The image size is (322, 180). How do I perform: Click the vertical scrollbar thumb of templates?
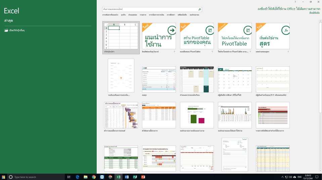[x=320, y=67]
